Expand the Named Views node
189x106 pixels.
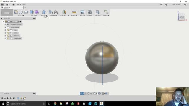5,27
